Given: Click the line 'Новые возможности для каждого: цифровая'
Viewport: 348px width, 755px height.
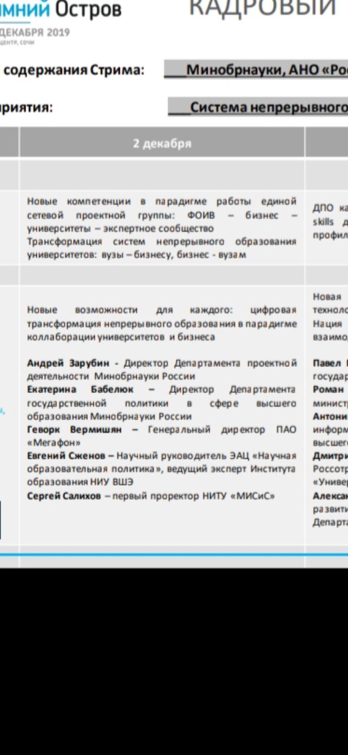Looking at the screenshot, I should coord(162,310).
